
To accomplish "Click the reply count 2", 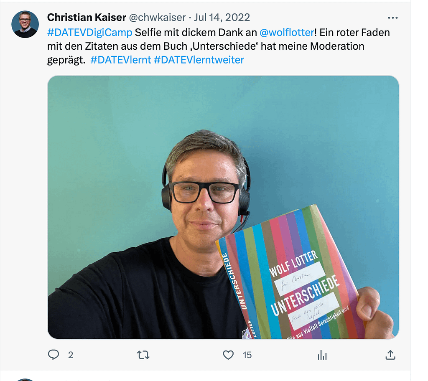I will pos(70,355).
